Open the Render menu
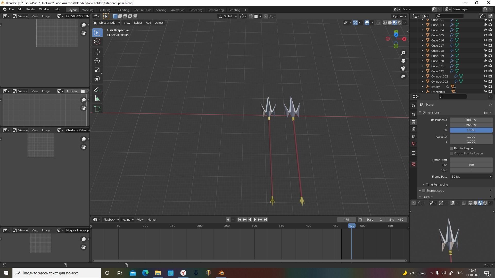Screen dimensions: 495x278 tap(31, 9)
